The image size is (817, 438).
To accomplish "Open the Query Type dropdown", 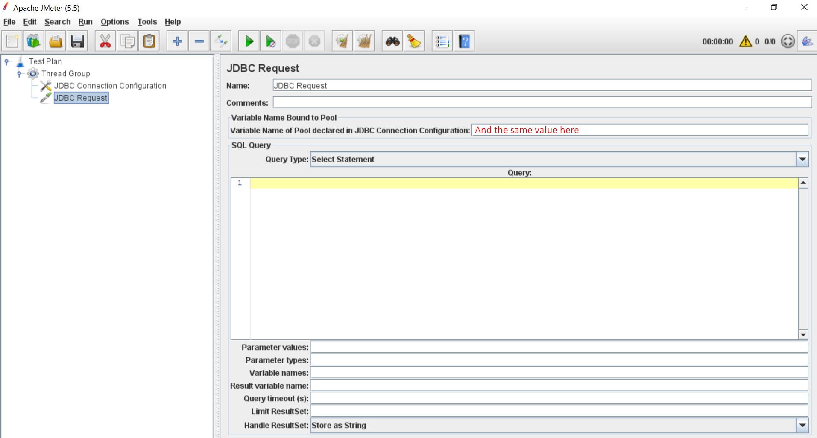I will 802,159.
